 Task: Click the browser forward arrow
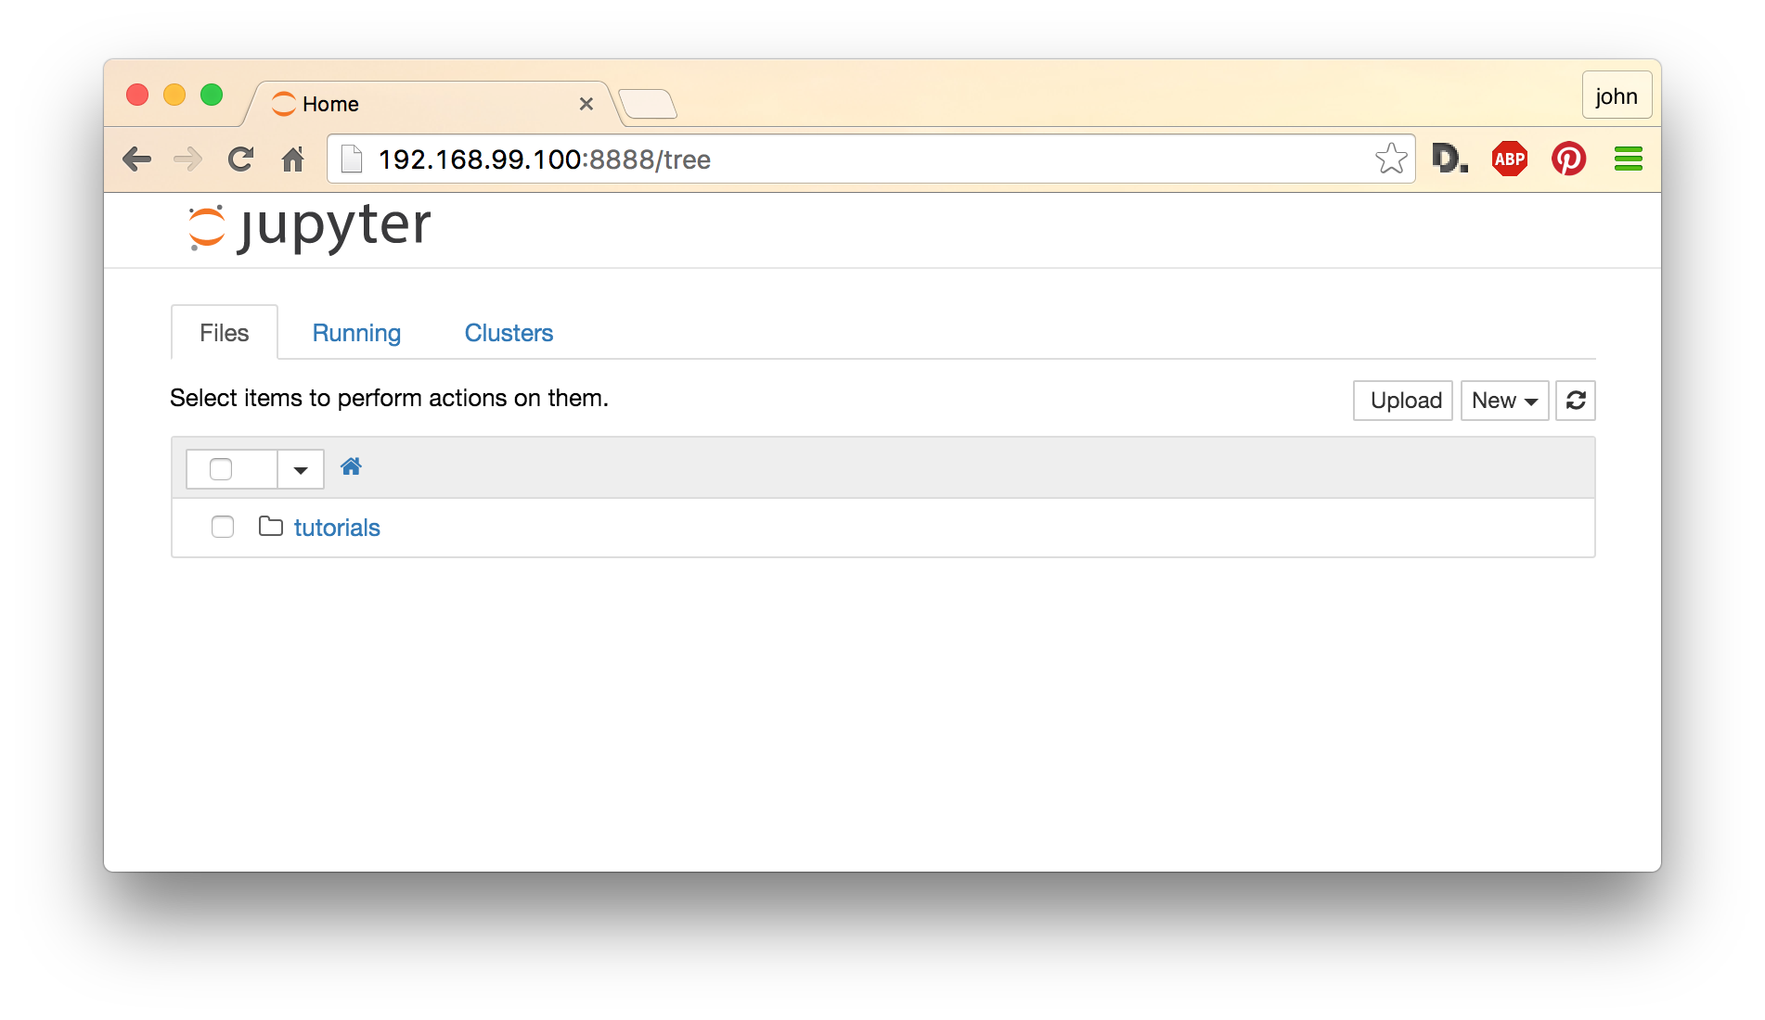[x=188, y=159]
